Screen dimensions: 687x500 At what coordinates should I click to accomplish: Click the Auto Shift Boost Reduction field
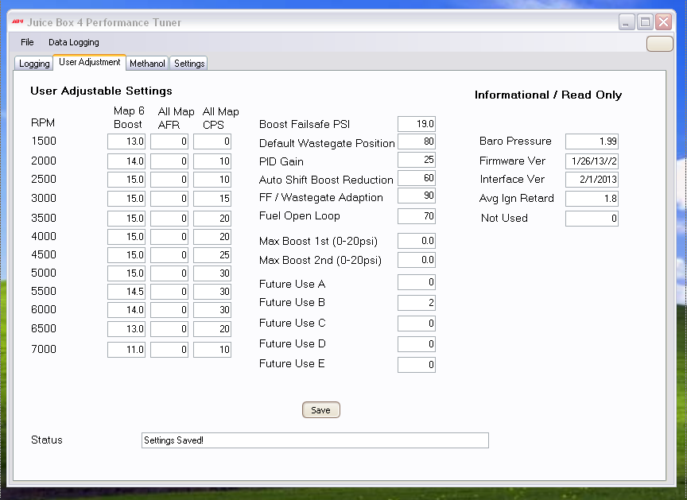(x=417, y=179)
